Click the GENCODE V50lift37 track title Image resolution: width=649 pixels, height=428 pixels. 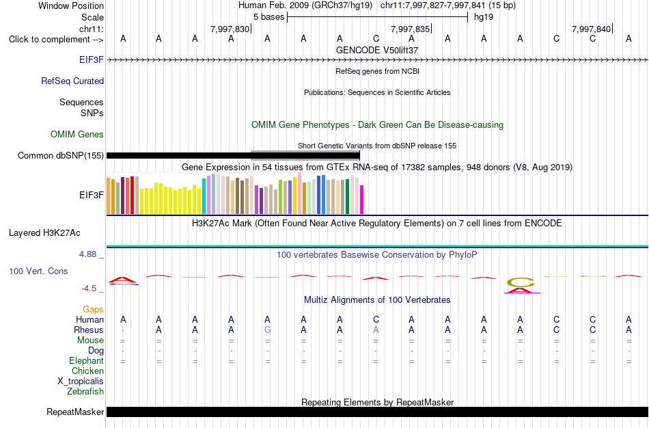pos(377,50)
